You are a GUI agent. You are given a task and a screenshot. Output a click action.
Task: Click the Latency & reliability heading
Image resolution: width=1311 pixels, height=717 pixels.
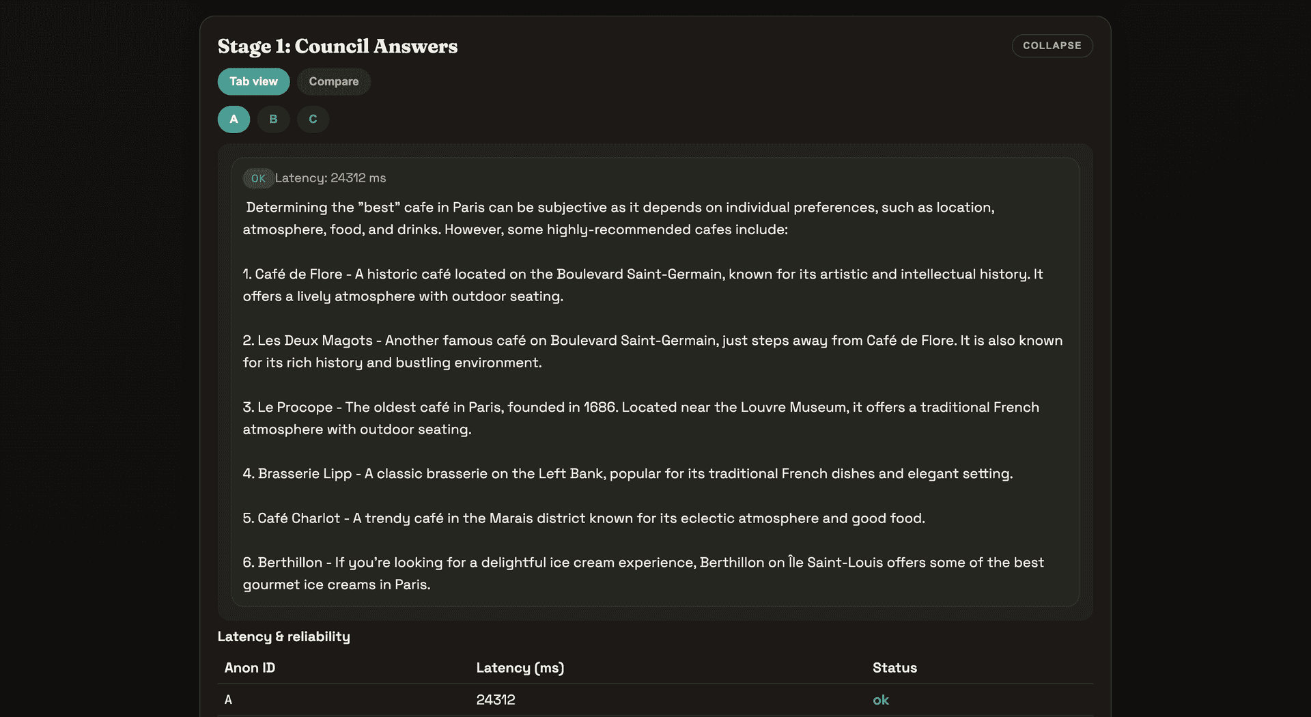coord(283,636)
